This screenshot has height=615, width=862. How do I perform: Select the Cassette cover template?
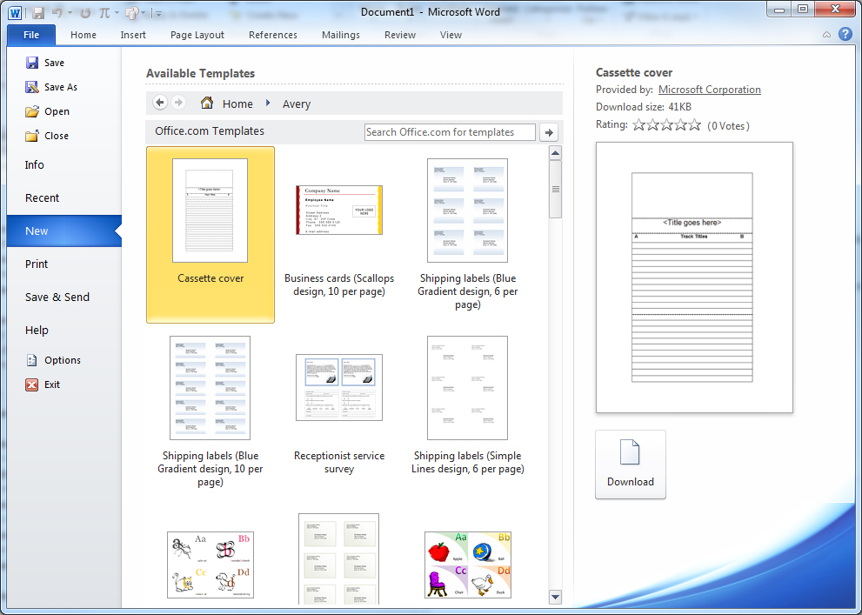point(210,235)
